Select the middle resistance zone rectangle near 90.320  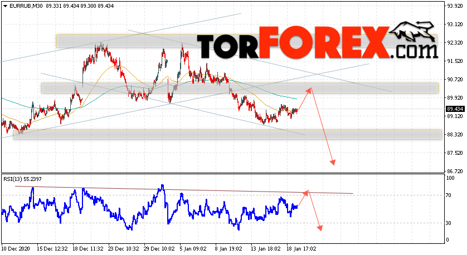click(x=240, y=88)
